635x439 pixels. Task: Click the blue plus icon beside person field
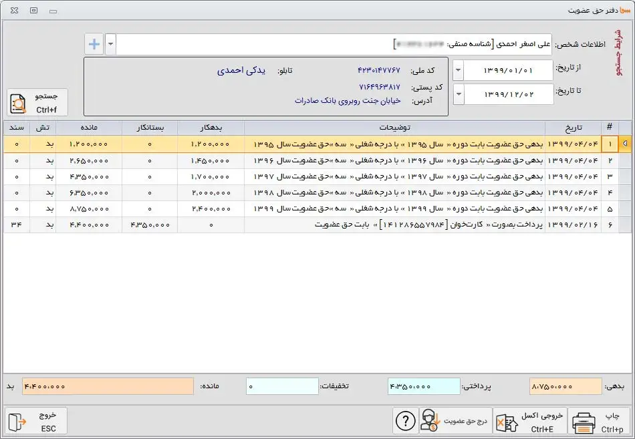pyautogui.click(x=94, y=45)
